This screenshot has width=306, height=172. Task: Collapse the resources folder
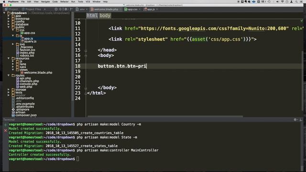click(x=9, y=58)
